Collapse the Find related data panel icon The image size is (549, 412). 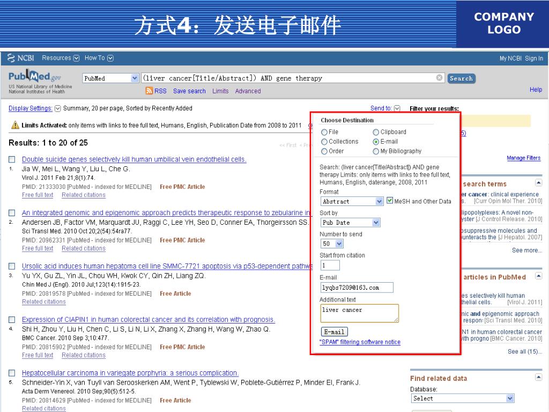(x=538, y=377)
